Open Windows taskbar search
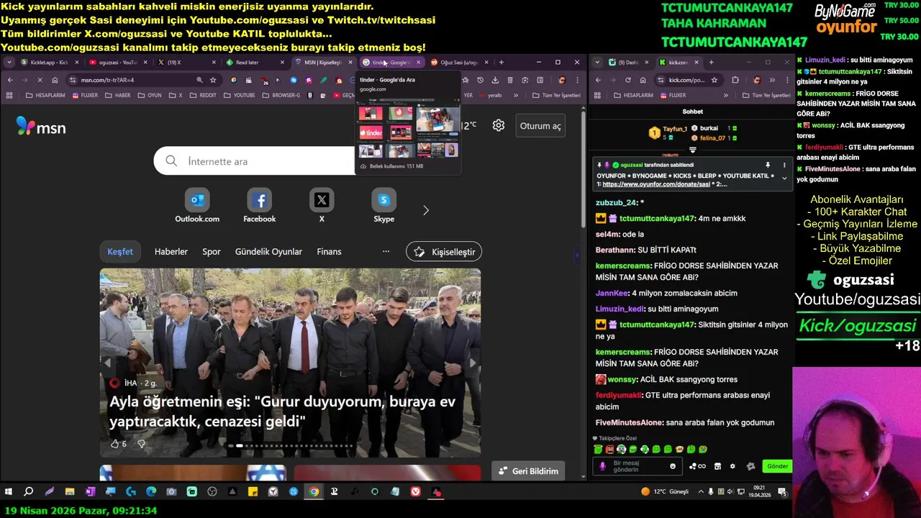The height and width of the screenshot is (518, 921). point(29,492)
